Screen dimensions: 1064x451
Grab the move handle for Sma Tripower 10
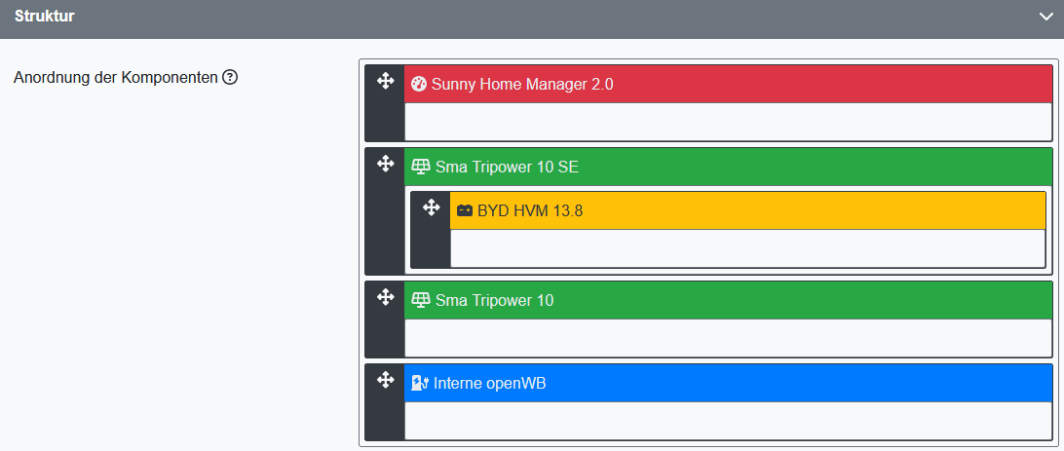tap(385, 297)
